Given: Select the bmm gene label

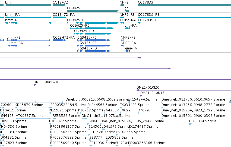Looking at the screenshot, I should click(x=9, y=2).
